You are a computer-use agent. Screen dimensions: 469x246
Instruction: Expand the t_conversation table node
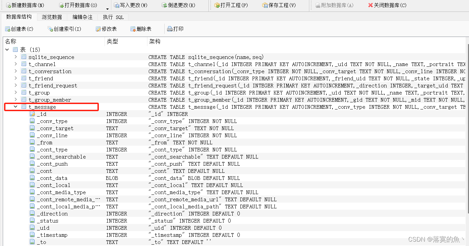16,71
